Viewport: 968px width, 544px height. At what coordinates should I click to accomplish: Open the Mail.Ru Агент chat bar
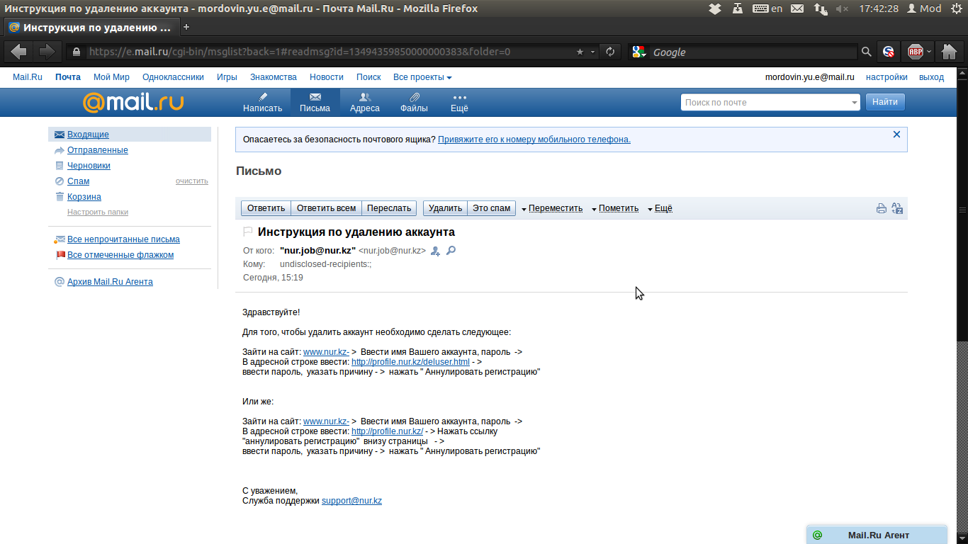(x=877, y=535)
